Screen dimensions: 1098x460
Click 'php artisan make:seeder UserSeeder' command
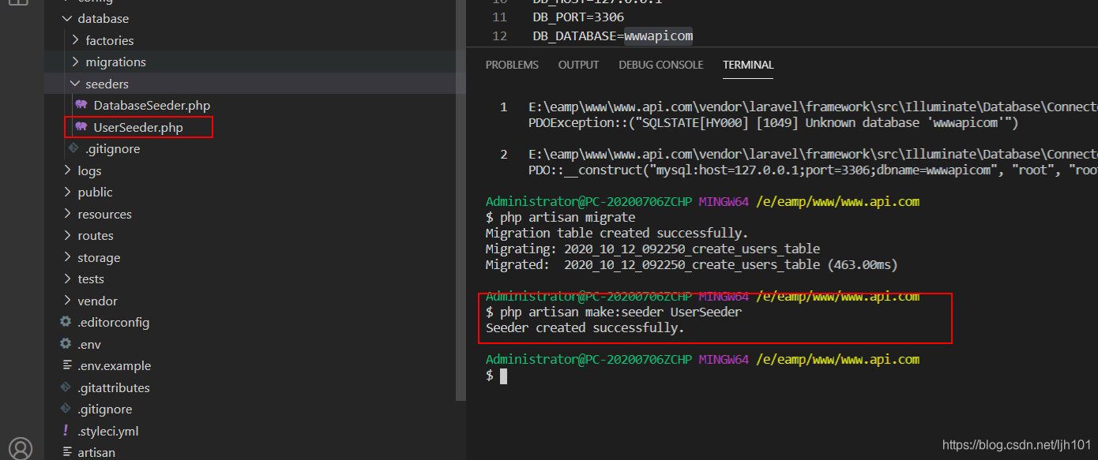click(x=621, y=312)
